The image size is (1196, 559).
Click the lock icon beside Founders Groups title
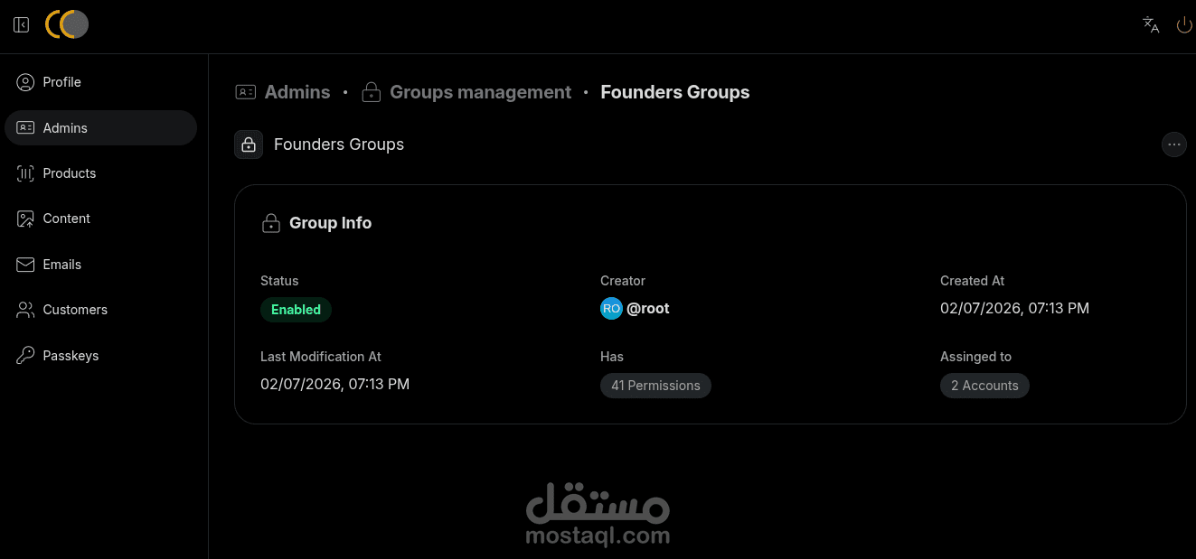point(249,144)
